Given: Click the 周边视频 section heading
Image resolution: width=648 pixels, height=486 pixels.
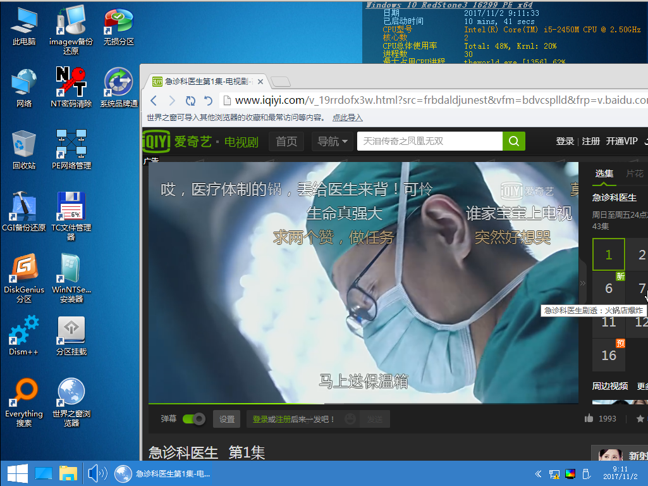Looking at the screenshot, I should (610, 386).
